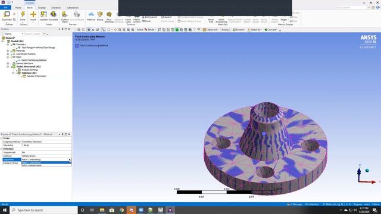
Task: Click the Messages entry in the status bar
Action: 295,204
